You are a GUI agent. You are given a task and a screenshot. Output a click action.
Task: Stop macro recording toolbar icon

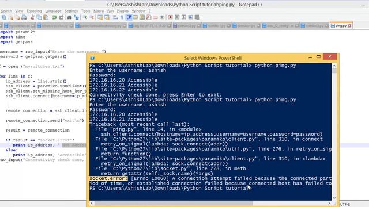[x=177, y=17]
